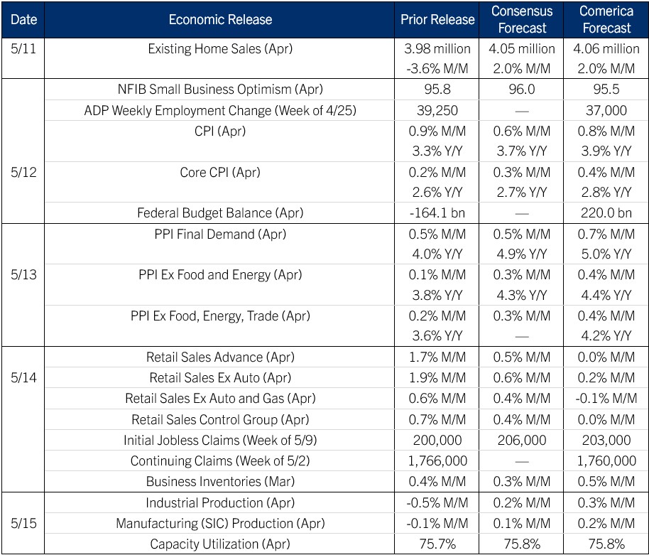Image resolution: width=649 pixels, height=555 pixels.
Task: Select the '3.98 million' prior release value
Action: pos(437,49)
